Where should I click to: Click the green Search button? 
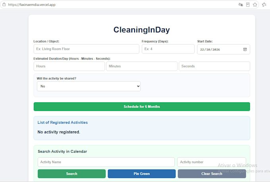tap(71, 174)
